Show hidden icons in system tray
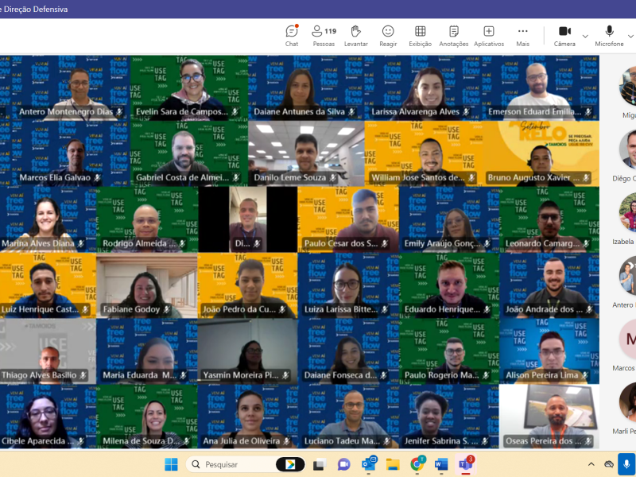This screenshot has height=477, width=636. tap(591, 464)
